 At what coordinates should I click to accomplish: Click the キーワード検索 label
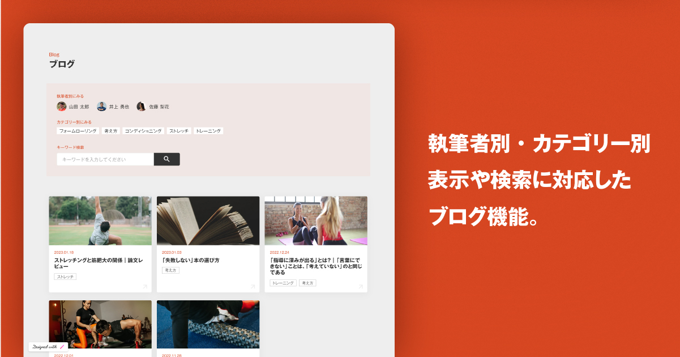tap(70, 147)
